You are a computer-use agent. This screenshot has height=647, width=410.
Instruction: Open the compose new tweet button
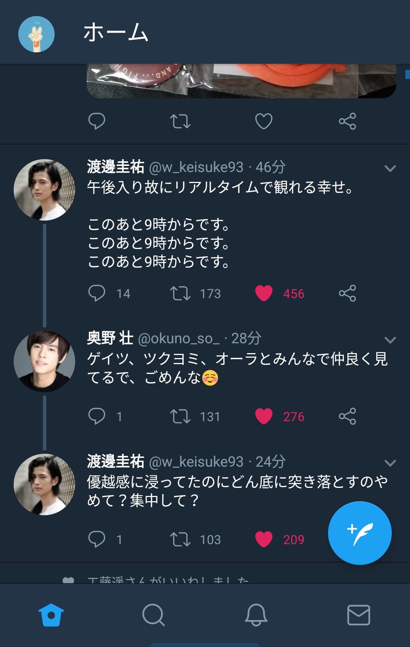(360, 533)
